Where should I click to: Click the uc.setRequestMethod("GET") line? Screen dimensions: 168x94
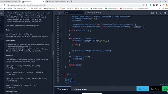tap(85, 19)
